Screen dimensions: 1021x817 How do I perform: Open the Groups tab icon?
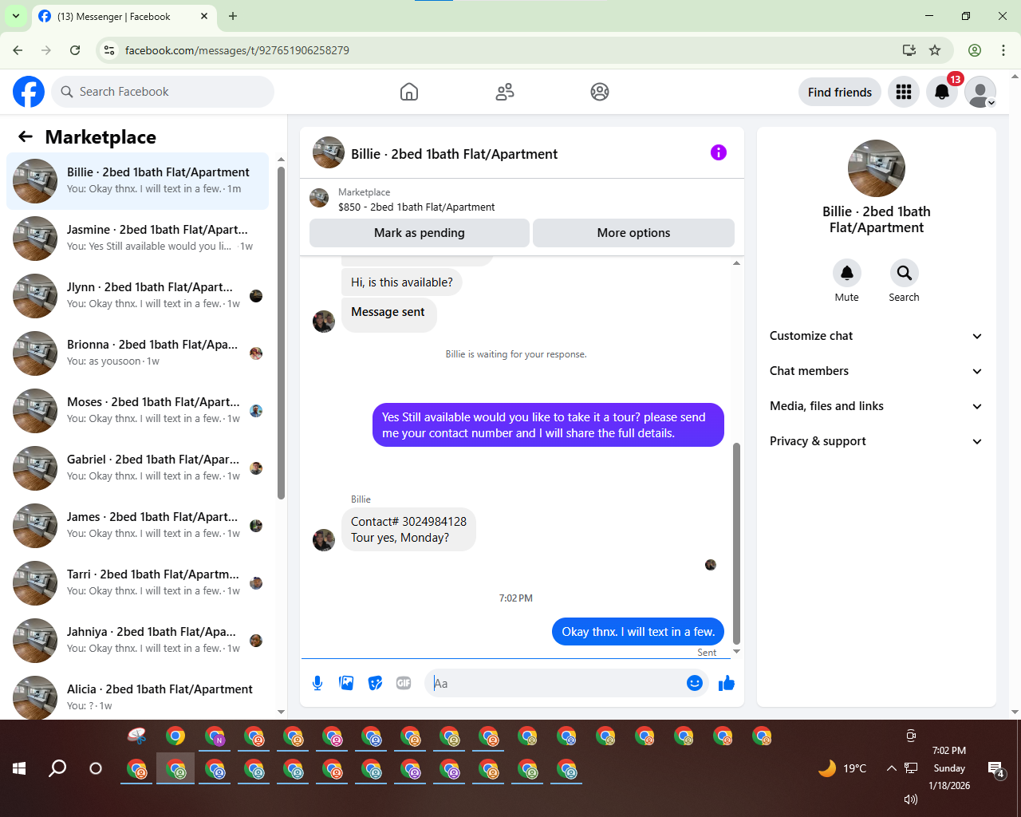point(600,92)
